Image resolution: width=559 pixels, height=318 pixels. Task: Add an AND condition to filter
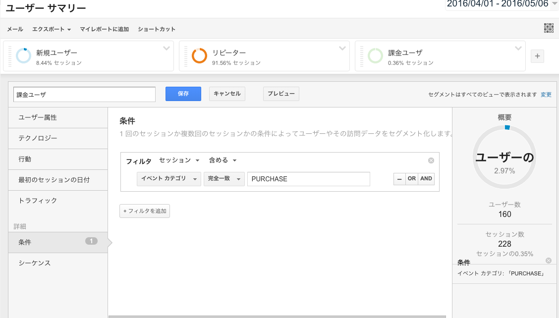[426, 179]
